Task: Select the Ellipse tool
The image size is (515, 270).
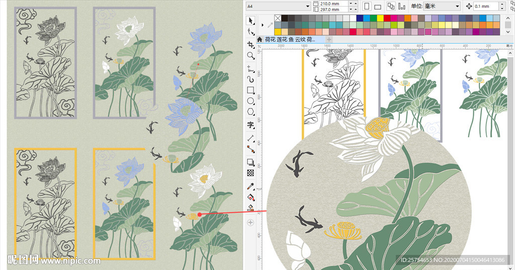Action: (250, 101)
